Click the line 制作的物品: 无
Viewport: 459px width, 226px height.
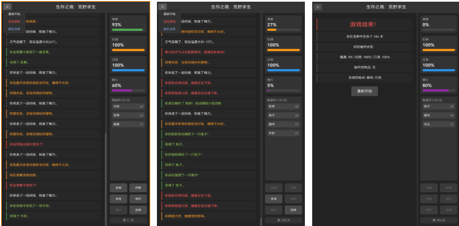pos(364,67)
